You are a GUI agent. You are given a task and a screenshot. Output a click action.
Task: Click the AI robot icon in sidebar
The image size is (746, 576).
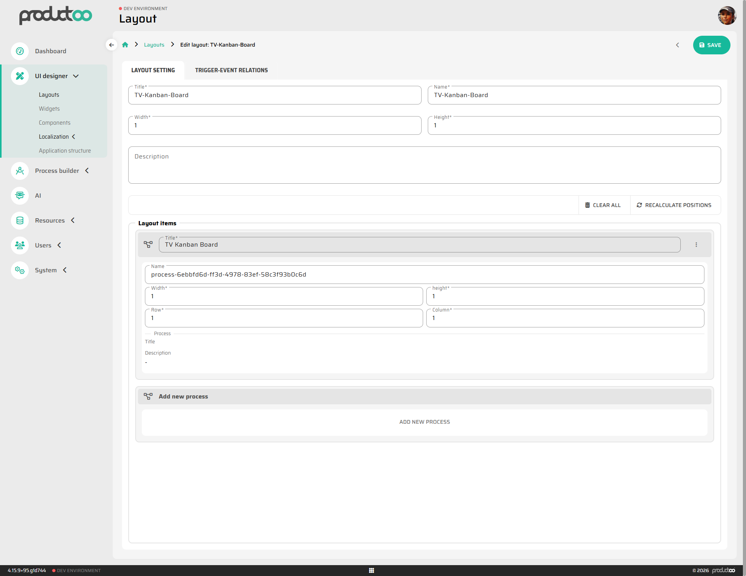coord(20,195)
